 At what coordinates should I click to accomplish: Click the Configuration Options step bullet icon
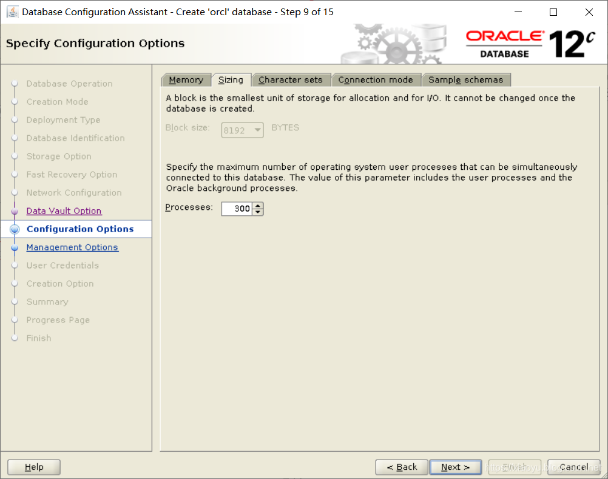(x=15, y=229)
